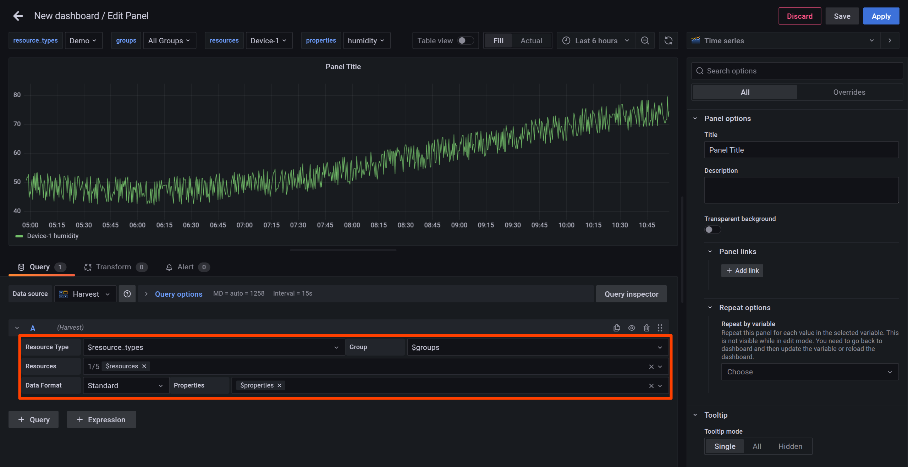Open the Harvest data source dropdown
Screen dimensions: 908x467
85,294
